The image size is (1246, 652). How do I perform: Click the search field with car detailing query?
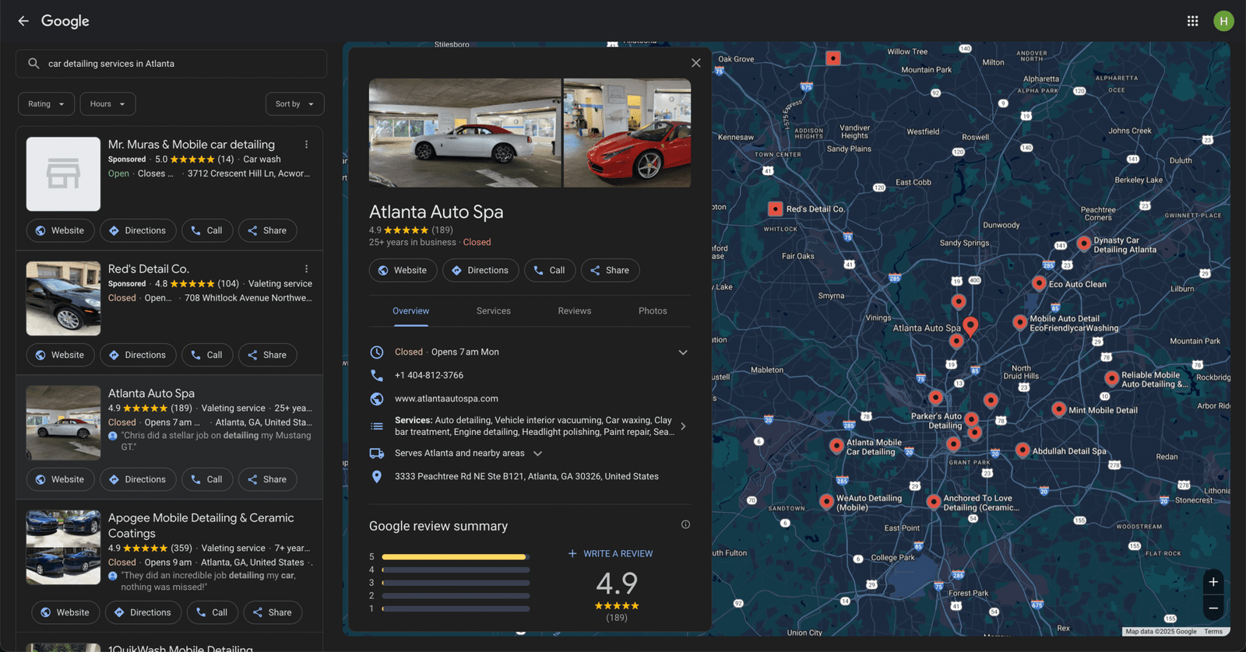pos(171,64)
